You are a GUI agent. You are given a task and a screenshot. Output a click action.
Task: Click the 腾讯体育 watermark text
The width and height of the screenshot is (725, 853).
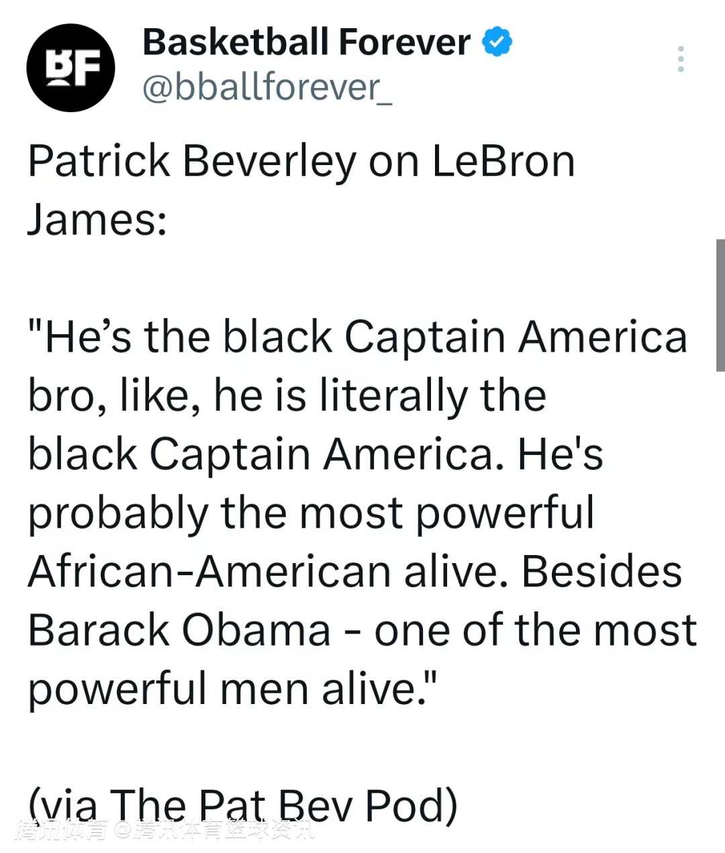coord(62,830)
